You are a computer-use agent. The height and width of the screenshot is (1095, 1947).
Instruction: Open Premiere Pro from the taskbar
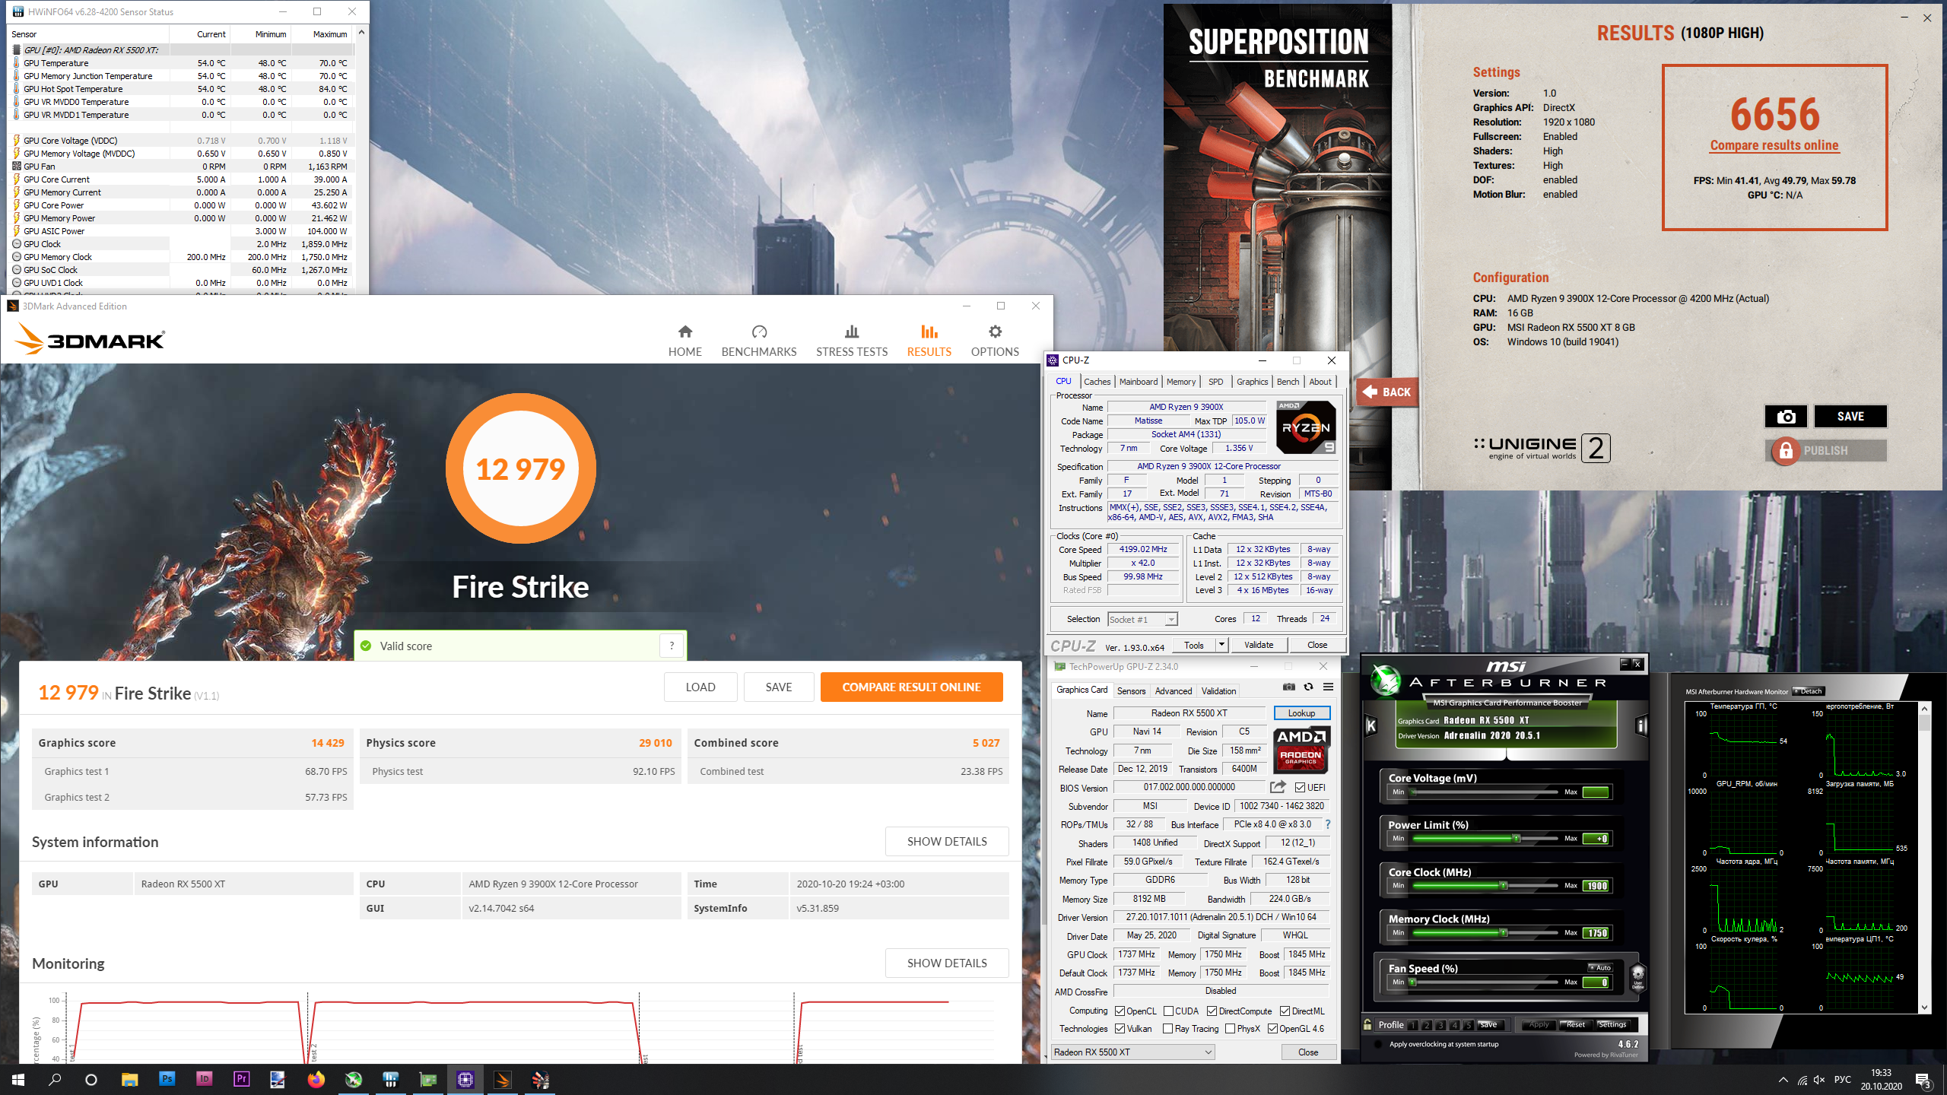[x=241, y=1079]
